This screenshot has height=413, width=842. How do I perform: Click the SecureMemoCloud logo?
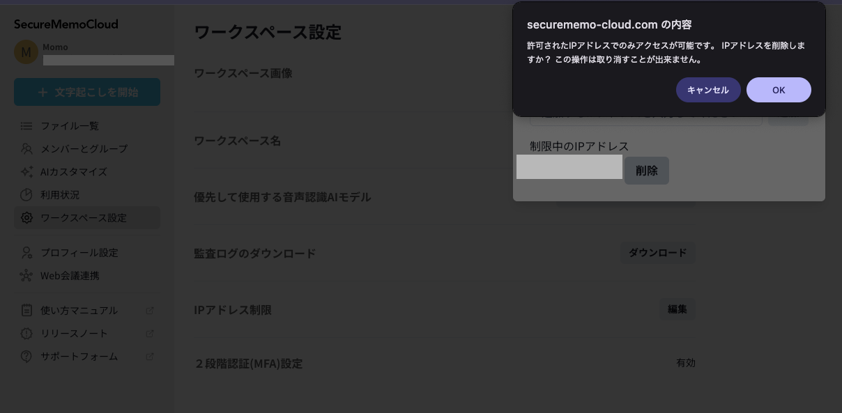(x=66, y=24)
